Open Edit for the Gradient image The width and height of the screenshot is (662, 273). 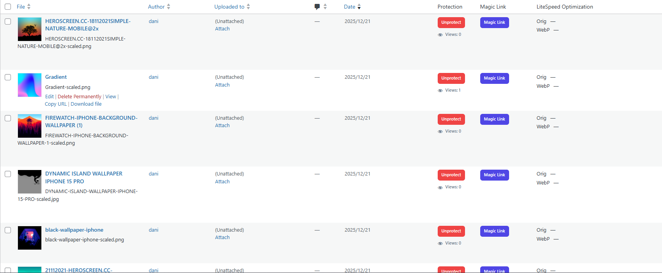49,96
